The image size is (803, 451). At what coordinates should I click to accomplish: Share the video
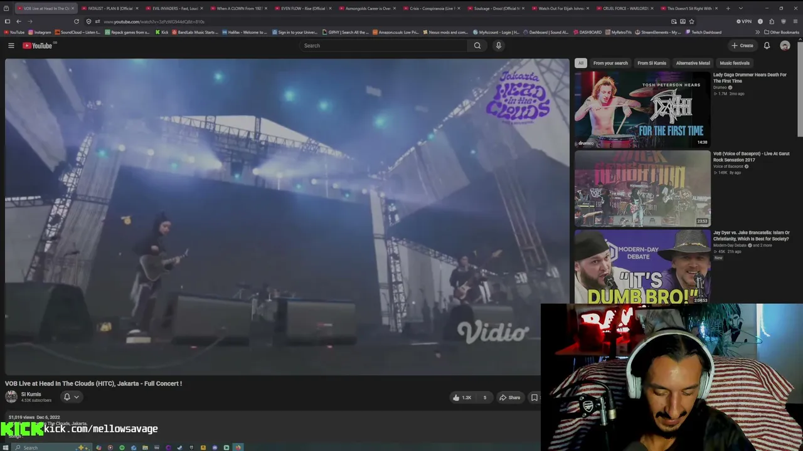pos(509,398)
